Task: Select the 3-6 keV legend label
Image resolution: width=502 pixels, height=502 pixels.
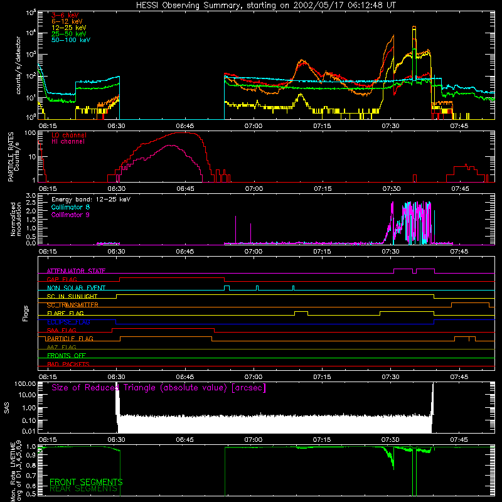Action: 65,15
